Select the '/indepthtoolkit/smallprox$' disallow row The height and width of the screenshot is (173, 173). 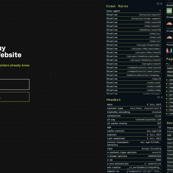click(x=133, y=67)
